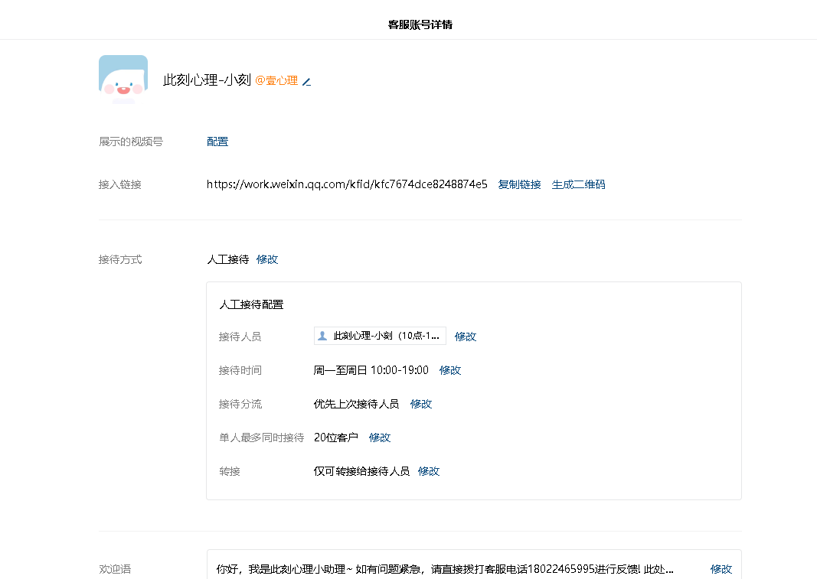Click the 展示的视频号 label
Screen dimensions: 817x579
click(x=131, y=141)
